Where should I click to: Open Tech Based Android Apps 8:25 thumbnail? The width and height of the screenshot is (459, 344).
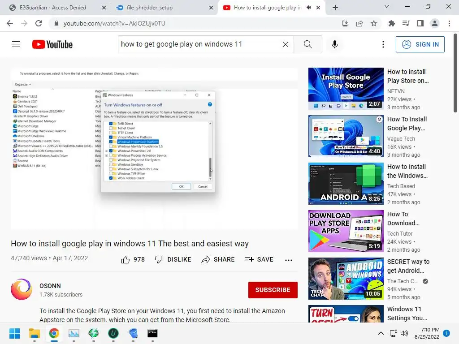[x=346, y=183]
